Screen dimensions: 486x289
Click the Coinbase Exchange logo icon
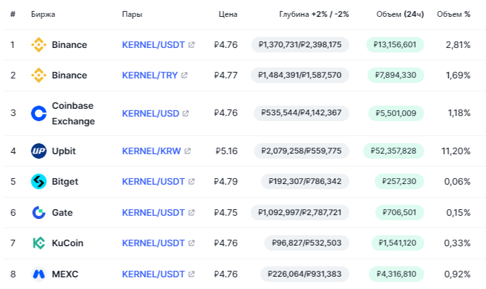click(x=39, y=113)
